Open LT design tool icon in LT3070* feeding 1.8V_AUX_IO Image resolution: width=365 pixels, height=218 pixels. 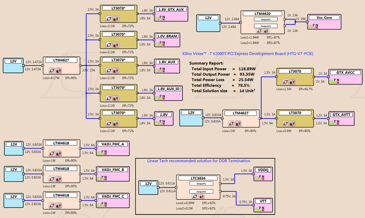click(x=109, y=98)
